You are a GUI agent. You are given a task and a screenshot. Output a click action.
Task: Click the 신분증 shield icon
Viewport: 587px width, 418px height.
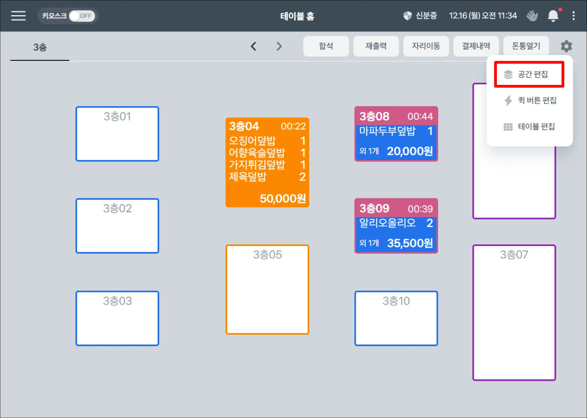407,16
